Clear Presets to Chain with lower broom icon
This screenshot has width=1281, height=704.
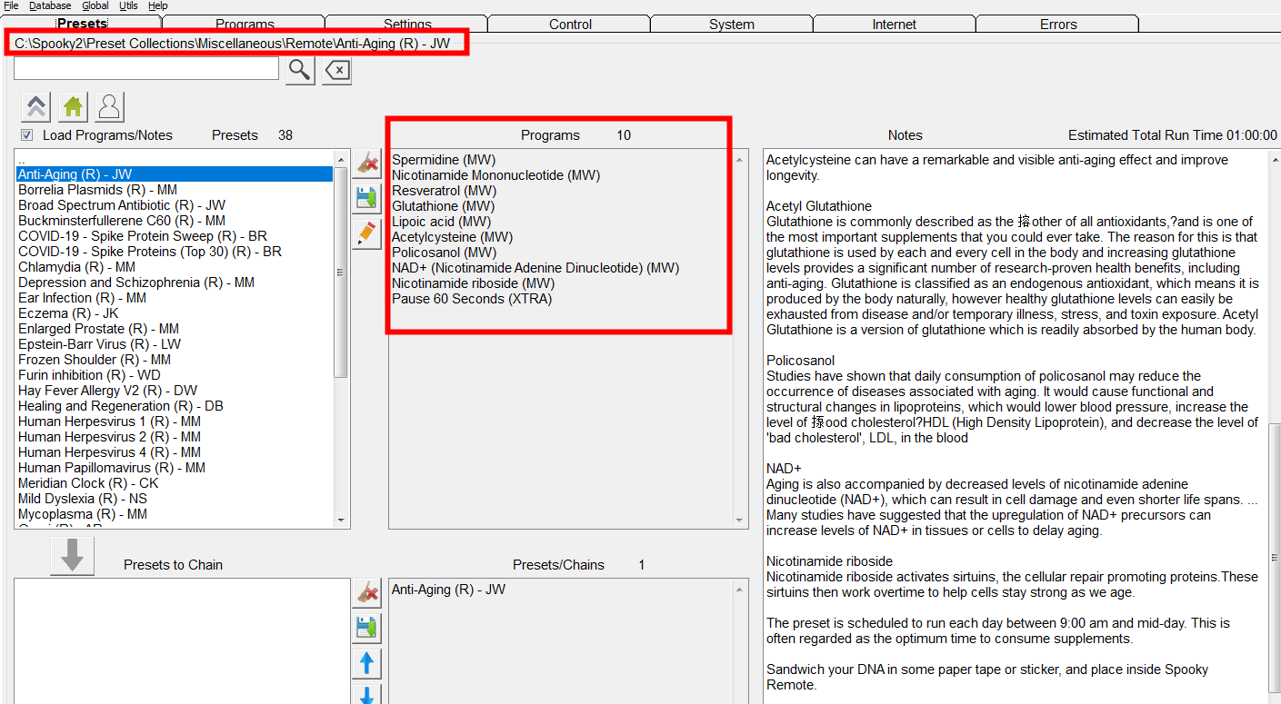tap(366, 594)
